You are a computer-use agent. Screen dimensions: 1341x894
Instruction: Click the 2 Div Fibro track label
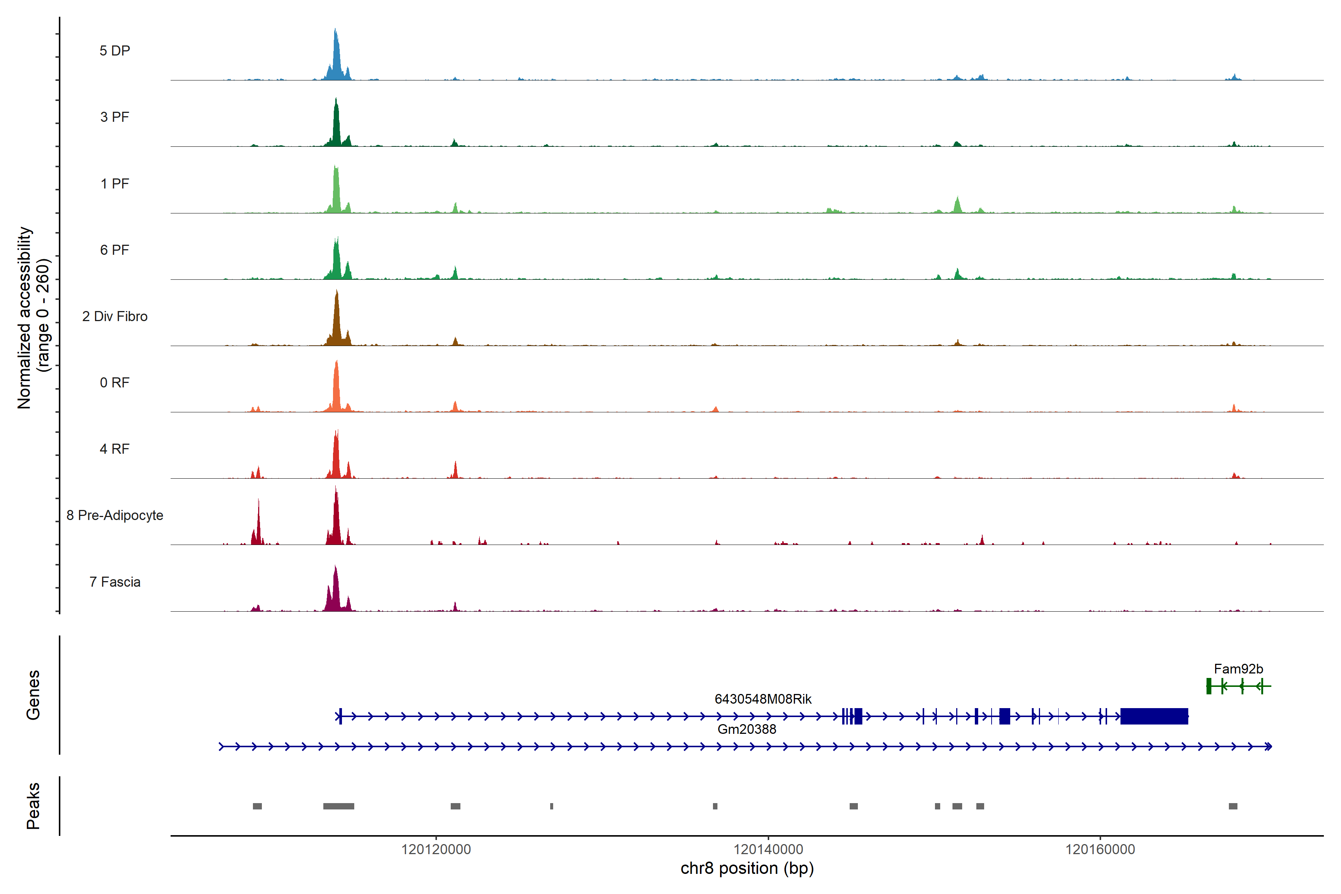click(115, 316)
